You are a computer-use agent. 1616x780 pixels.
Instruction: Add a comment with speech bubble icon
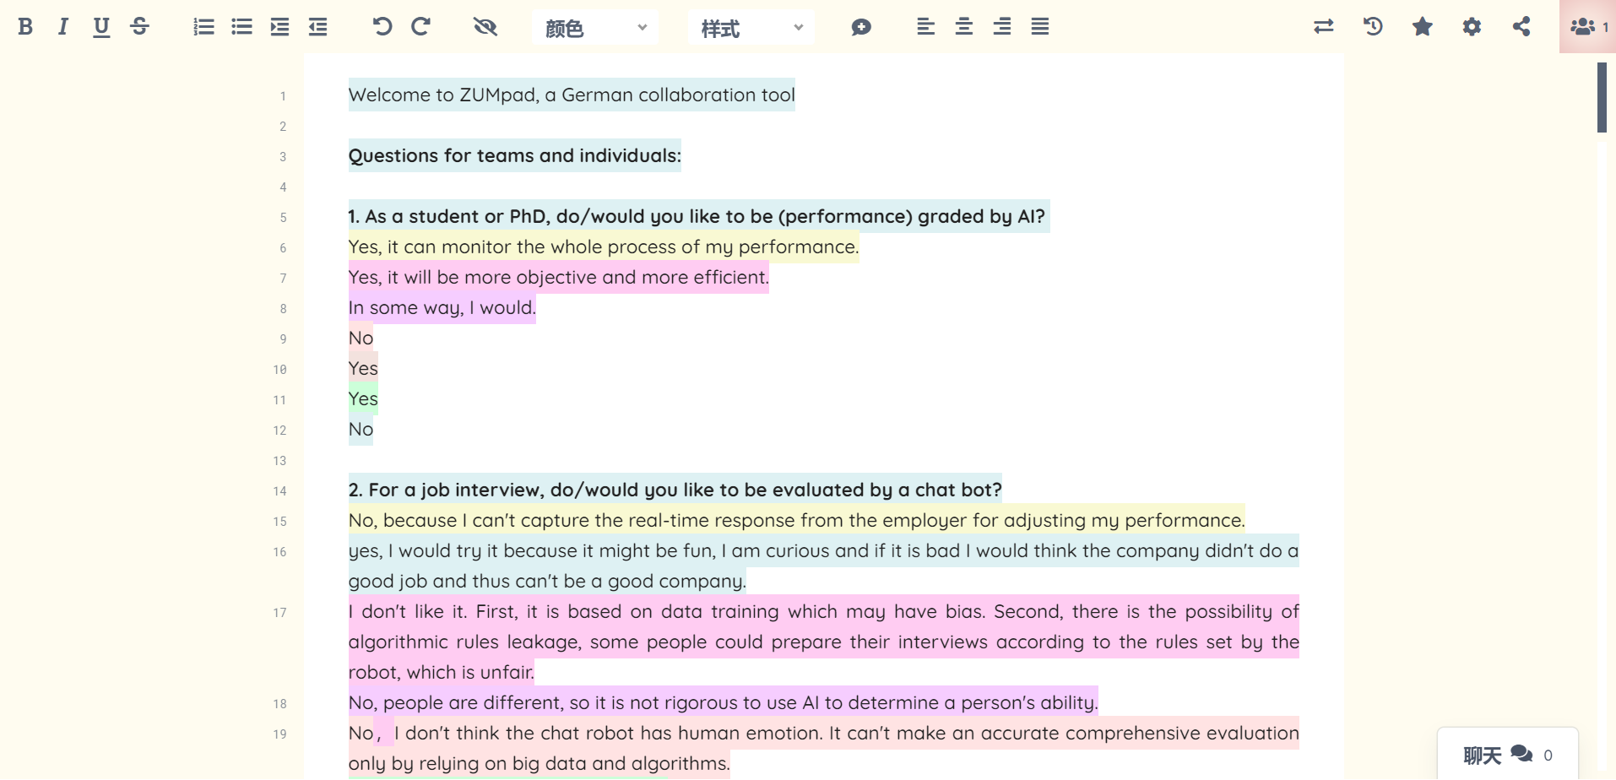coord(861,27)
